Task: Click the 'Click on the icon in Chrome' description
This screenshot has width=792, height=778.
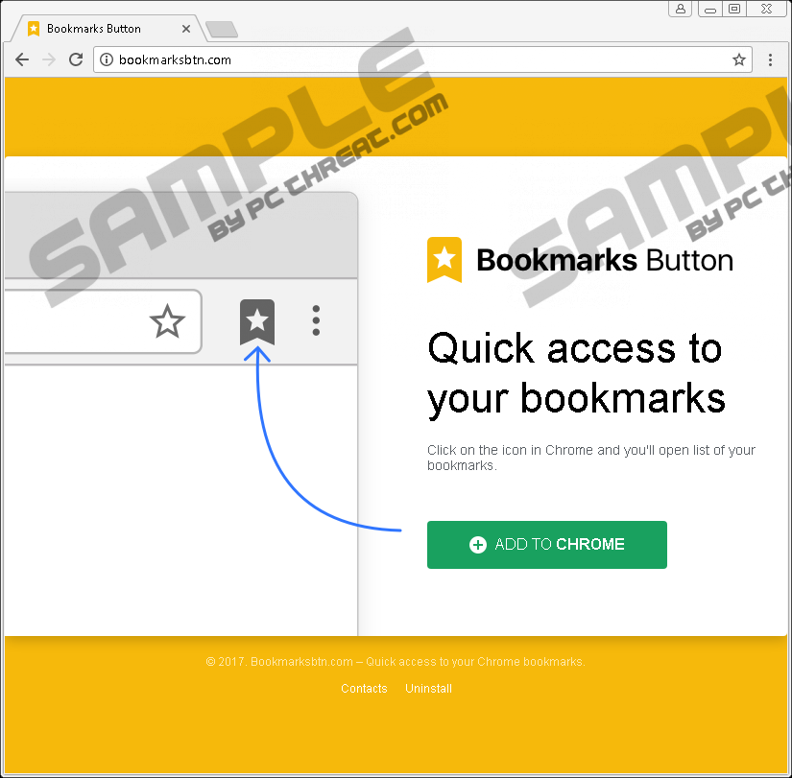Action: [x=591, y=458]
